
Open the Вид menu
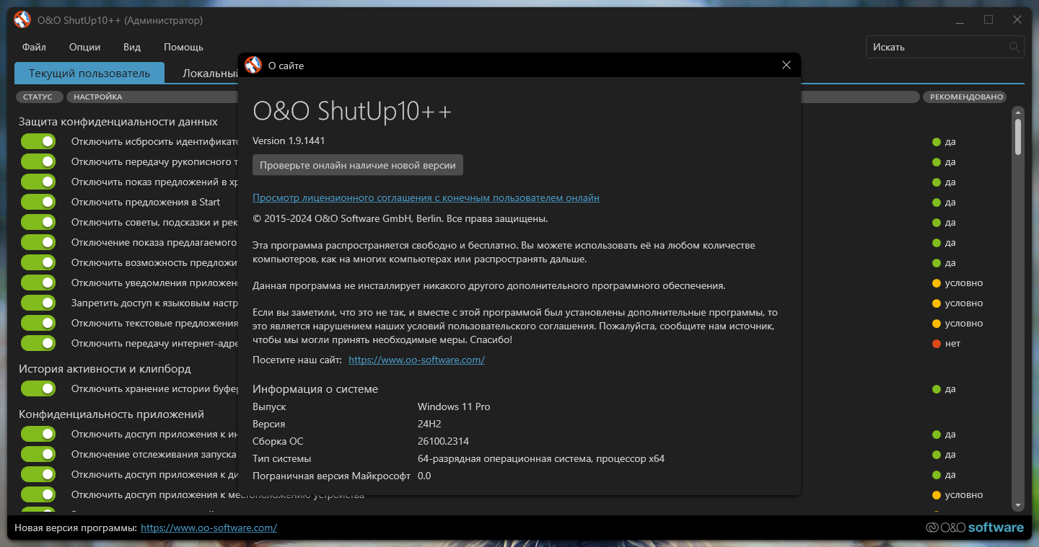pyautogui.click(x=132, y=47)
